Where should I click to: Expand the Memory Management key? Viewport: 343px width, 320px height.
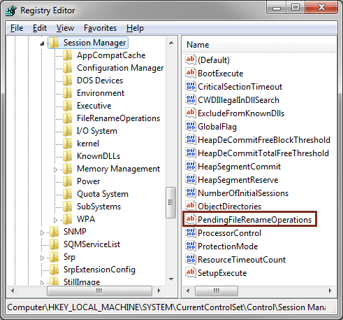click(x=55, y=169)
